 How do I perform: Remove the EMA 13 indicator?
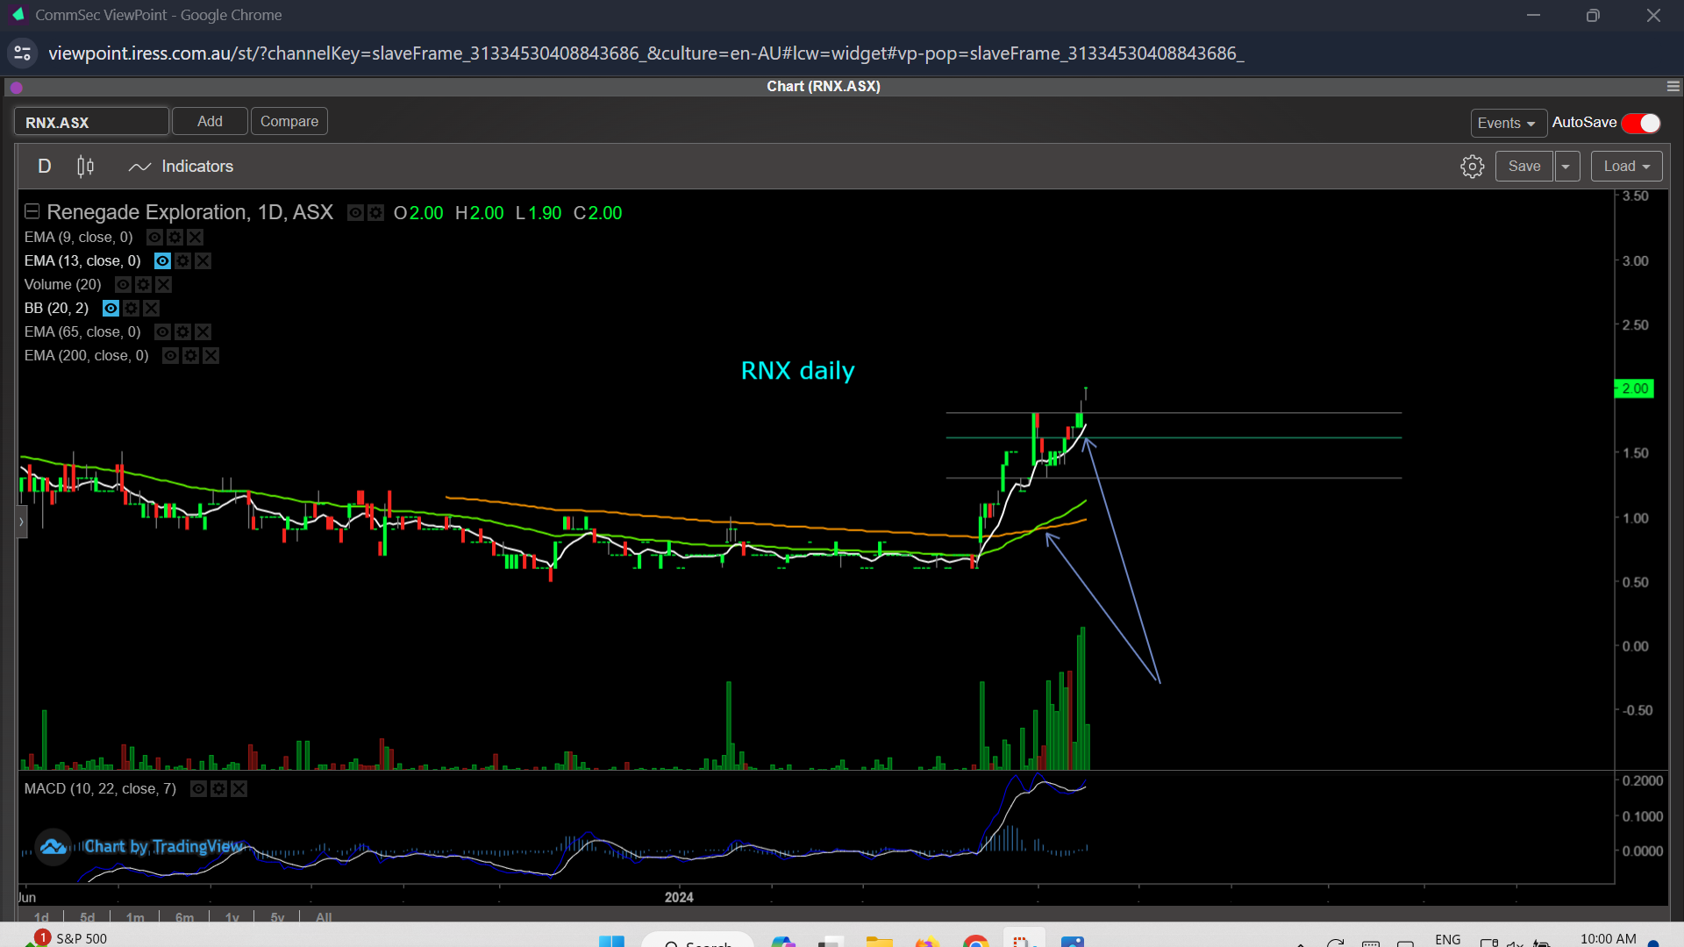[x=203, y=261]
